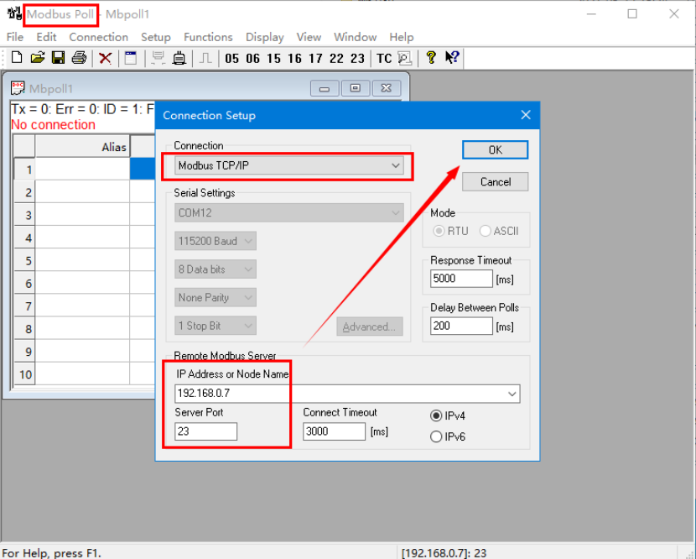Close the Connection Setup dialog
696x559 pixels.
[x=526, y=115]
